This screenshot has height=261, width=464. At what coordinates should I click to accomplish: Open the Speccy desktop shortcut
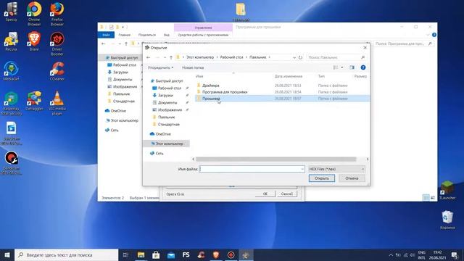click(12, 12)
